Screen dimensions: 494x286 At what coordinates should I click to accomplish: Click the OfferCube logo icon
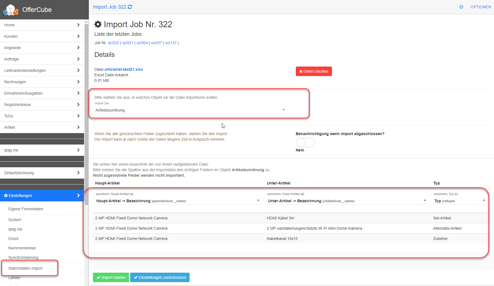[x=11, y=10]
